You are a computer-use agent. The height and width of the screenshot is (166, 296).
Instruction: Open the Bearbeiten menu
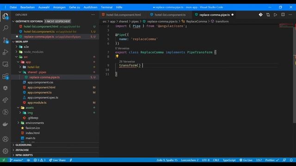(x=28, y=7)
